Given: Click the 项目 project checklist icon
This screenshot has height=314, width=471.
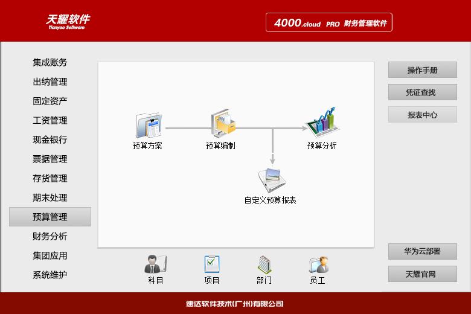Looking at the screenshot, I should click(211, 264).
